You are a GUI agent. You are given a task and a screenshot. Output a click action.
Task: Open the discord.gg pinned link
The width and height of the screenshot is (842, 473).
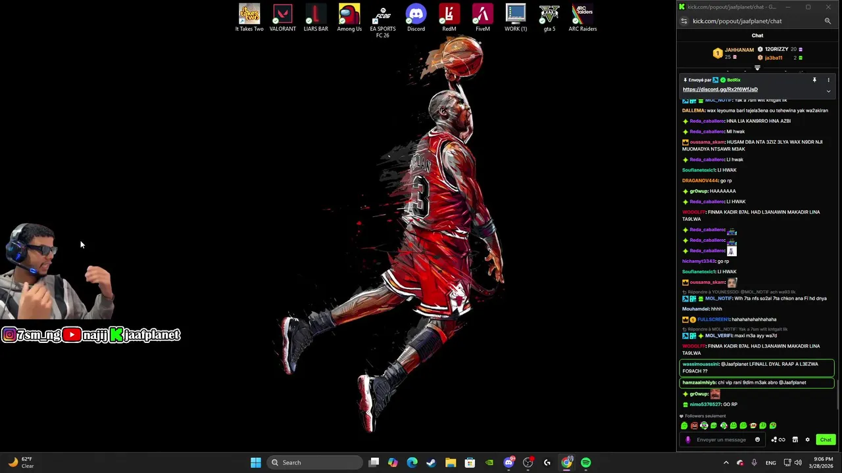pos(720,89)
